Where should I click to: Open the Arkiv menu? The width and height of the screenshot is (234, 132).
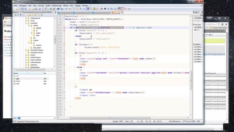[15, 5]
